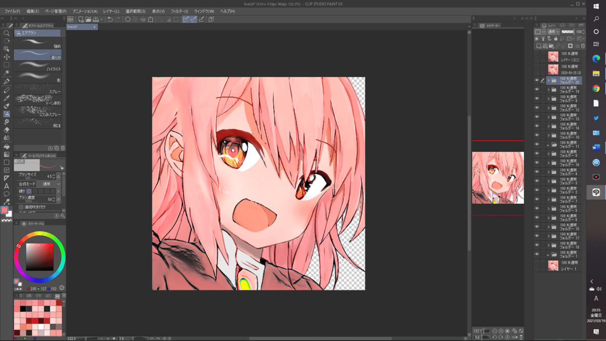606x341 pixels.
Task: Open the ファイル(F) menu
Action: tap(12, 11)
